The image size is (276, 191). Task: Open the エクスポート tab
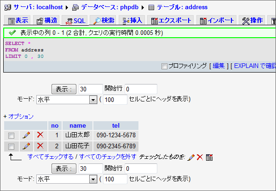[x=171, y=20]
